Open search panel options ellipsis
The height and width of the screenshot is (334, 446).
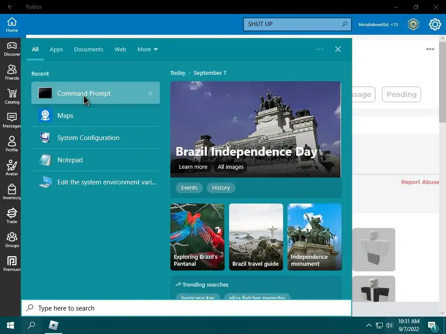click(x=319, y=49)
